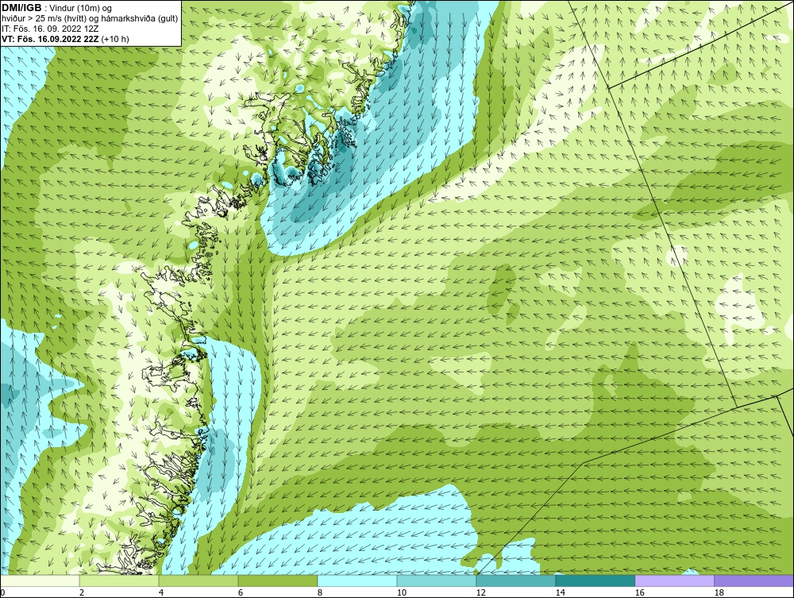This screenshot has height=598, width=794.
Task: Click the 16–18 m/s lavender legend swatch
Action: (x=674, y=581)
